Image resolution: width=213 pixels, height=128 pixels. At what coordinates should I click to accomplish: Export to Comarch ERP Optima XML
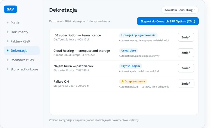coord(168,21)
